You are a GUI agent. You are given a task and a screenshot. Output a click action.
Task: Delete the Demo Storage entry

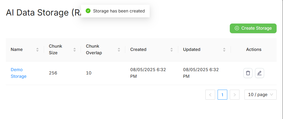pyautogui.click(x=248, y=73)
